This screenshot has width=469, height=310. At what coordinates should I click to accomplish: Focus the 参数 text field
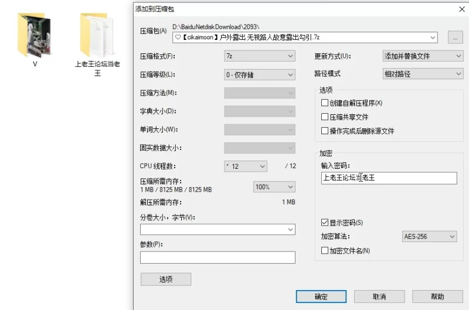[x=217, y=257]
